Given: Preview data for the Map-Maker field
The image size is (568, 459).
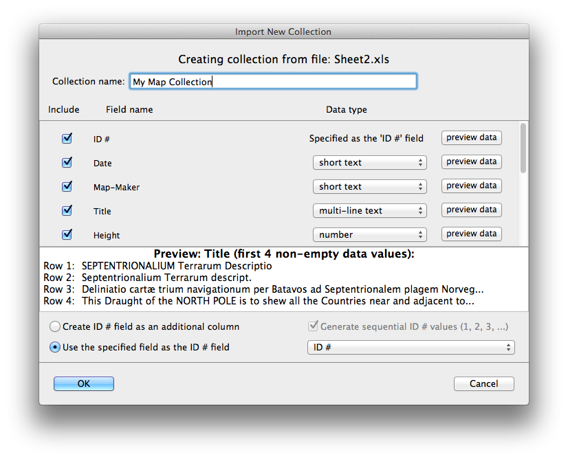Looking at the screenshot, I should click(471, 186).
